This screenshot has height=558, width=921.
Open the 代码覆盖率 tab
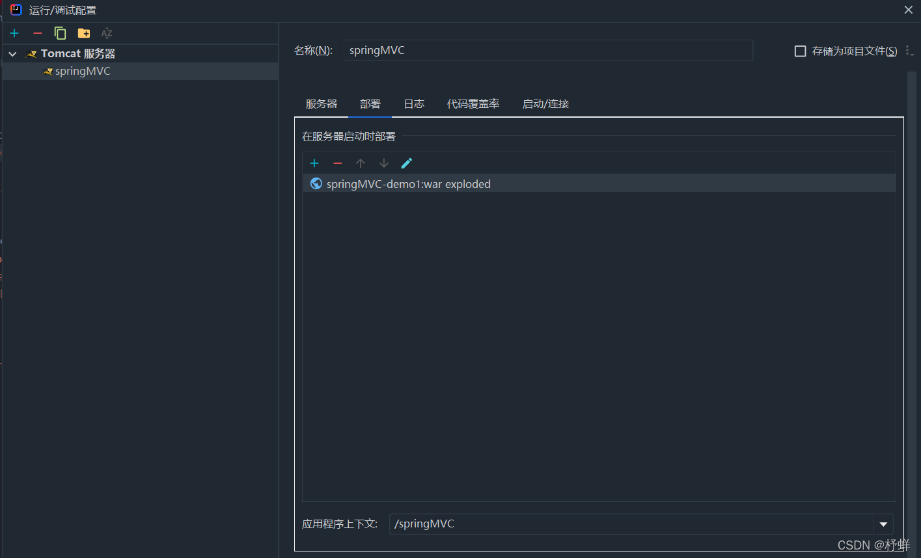coord(473,104)
